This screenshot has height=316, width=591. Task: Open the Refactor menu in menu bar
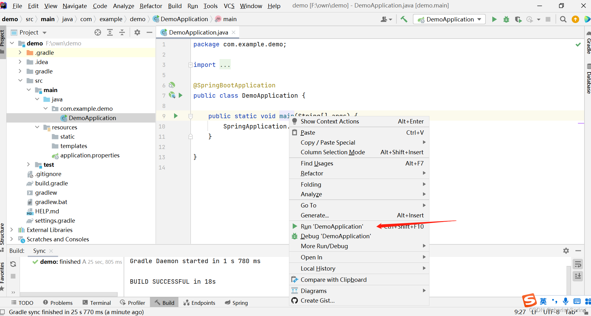(151, 6)
